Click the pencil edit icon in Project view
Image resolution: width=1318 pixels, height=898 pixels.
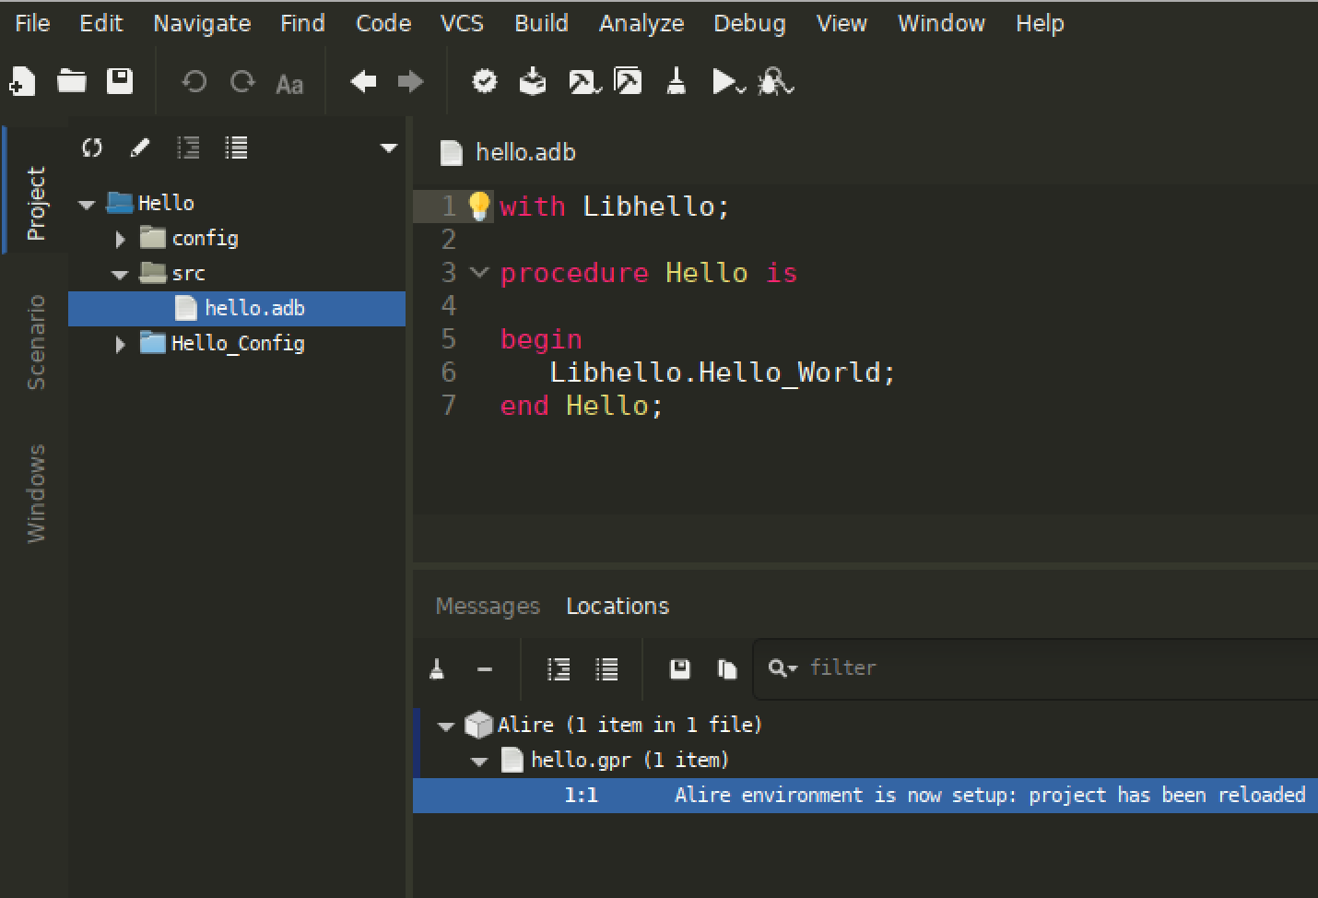coord(140,148)
